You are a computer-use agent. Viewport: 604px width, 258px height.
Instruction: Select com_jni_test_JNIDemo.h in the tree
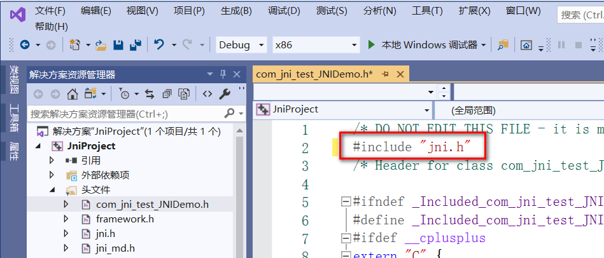(x=152, y=204)
